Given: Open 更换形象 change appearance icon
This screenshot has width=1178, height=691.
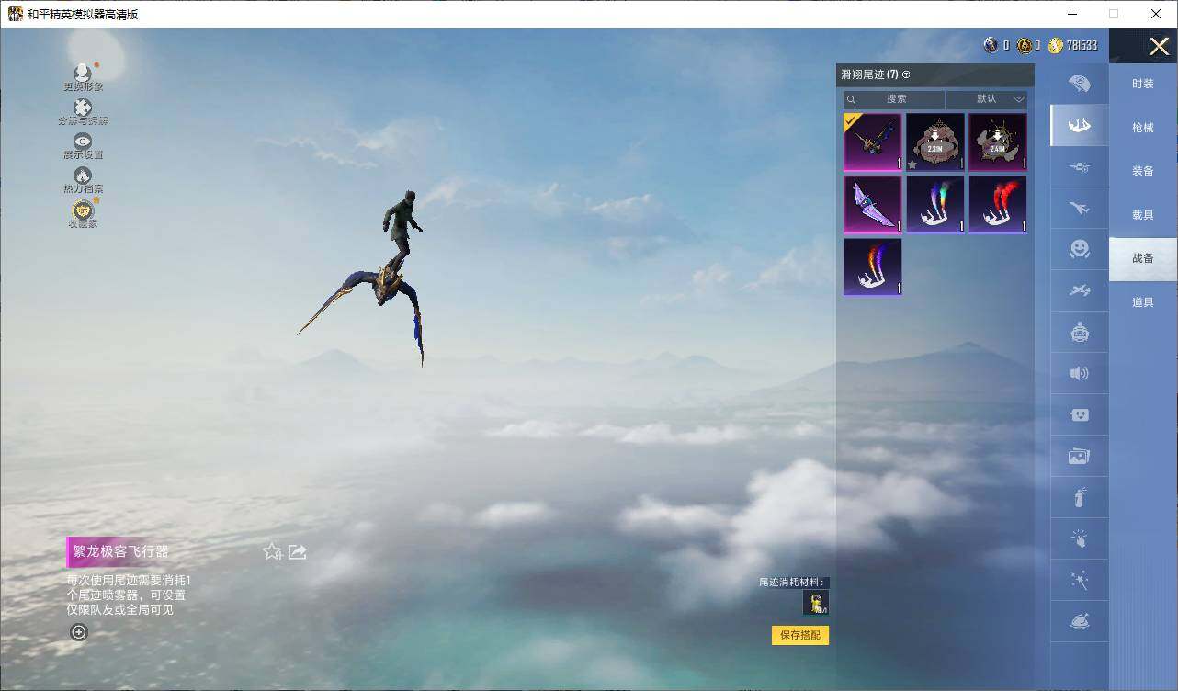Looking at the screenshot, I should tap(83, 76).
